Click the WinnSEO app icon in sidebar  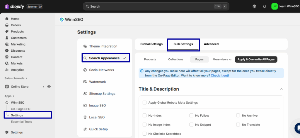pyautogui.click(x=7, y=102)
